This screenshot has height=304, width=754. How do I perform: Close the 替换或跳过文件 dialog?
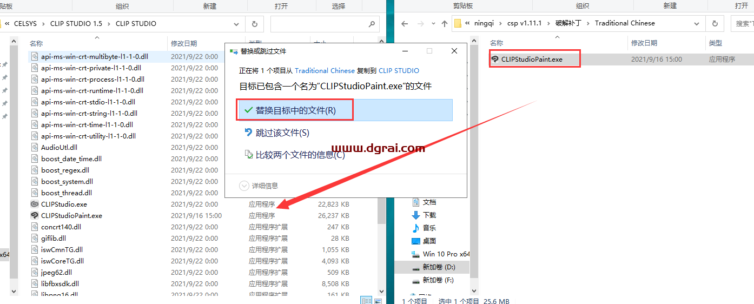[454, 51]
